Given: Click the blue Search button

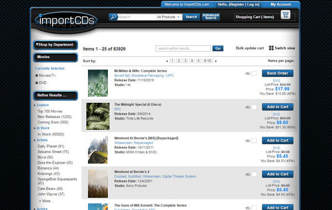Looking at the screenshot, I should pos(191,17).
